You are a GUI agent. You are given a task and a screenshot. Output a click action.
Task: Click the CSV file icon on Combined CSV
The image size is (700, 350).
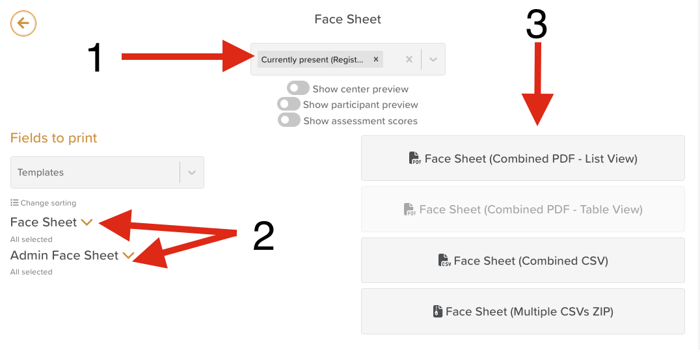pos(444,260)
